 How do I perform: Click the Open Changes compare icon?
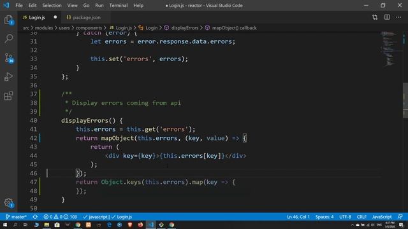tap(375, 17)
